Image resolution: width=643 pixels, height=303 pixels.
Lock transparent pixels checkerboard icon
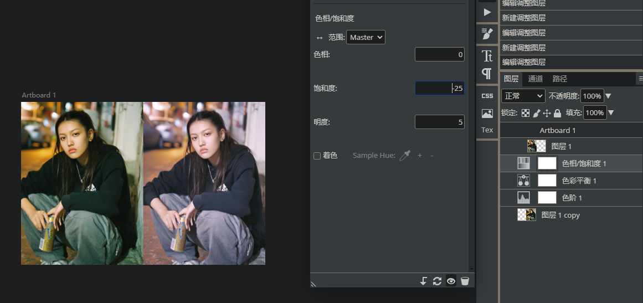tap(525, 113)
